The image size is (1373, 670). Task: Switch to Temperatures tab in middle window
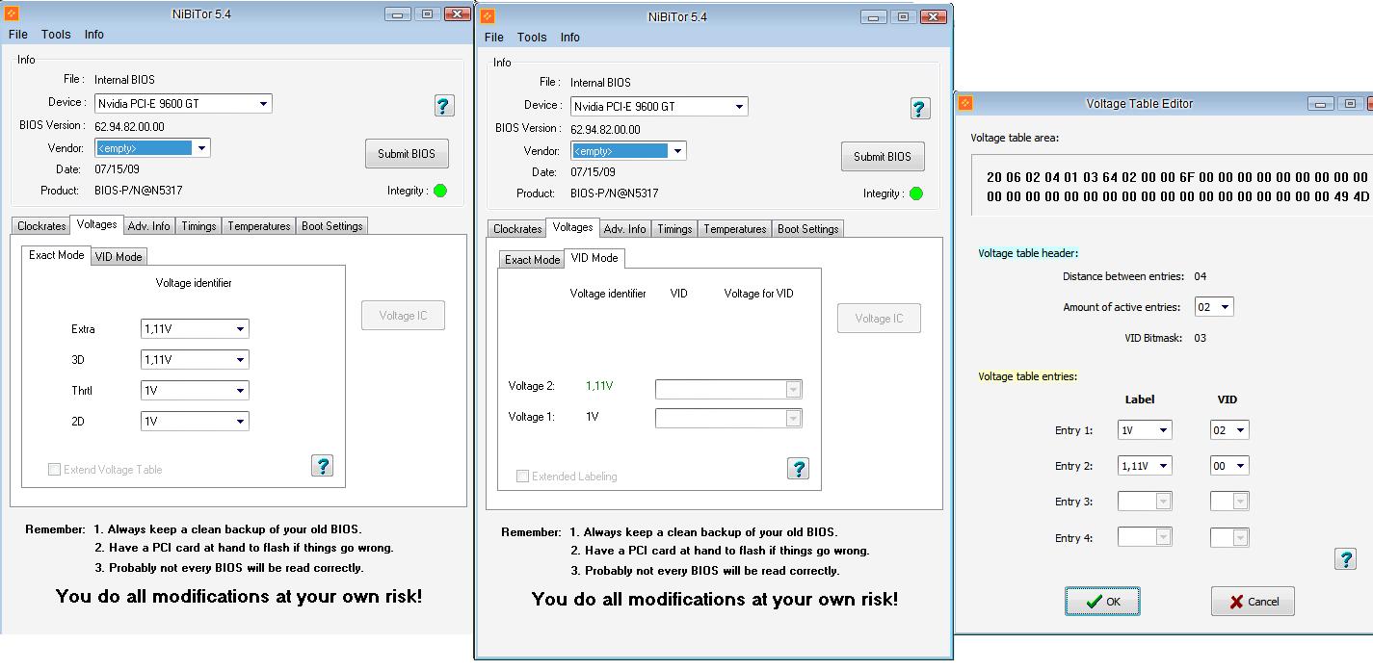pos(734,229)
